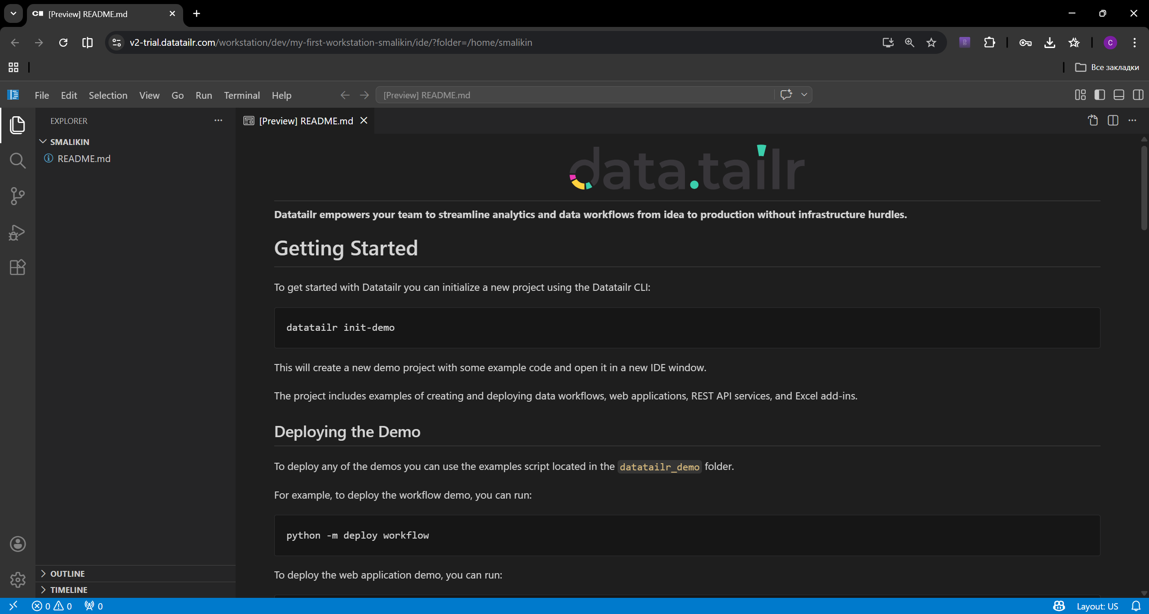Click the datatailr_demo inline code text
This screenshot has height=614, width=1149.
coord(659,467)
